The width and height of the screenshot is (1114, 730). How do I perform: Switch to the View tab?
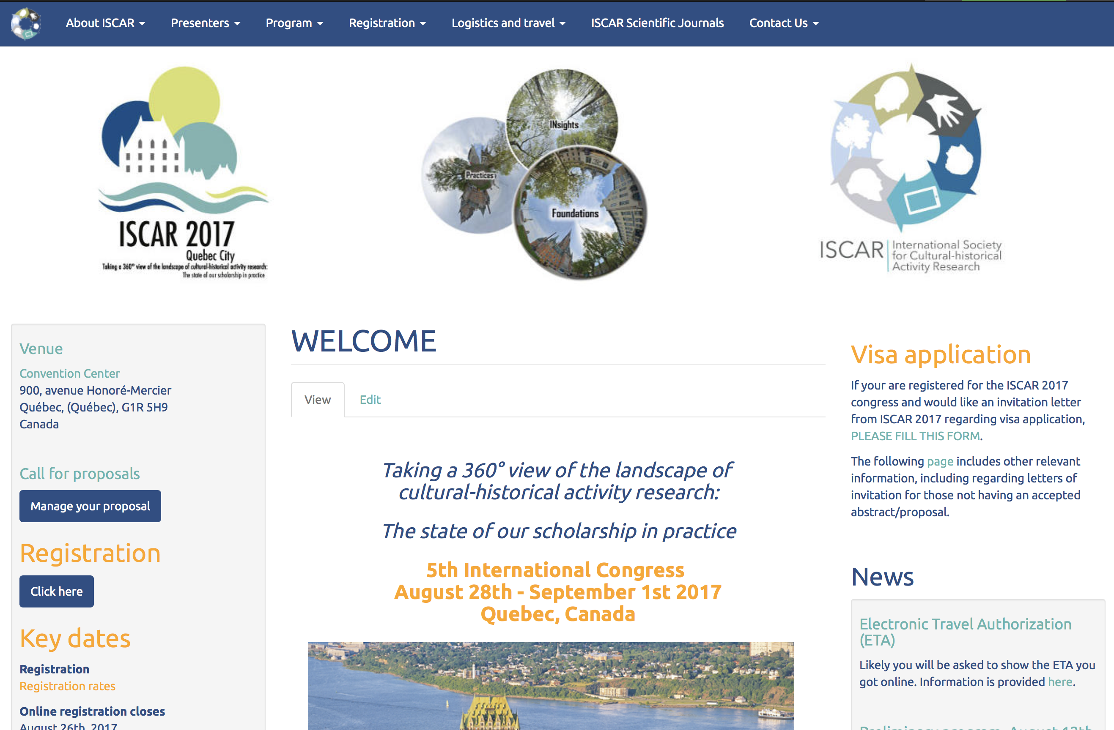click(317, 400)
